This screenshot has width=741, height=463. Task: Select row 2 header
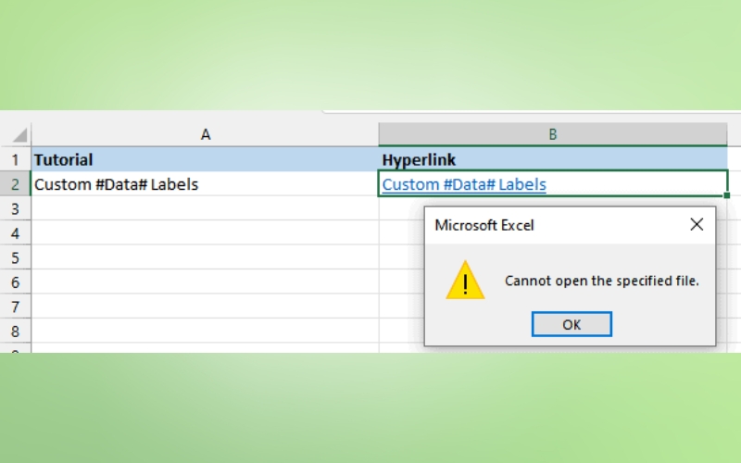point(15,184)
